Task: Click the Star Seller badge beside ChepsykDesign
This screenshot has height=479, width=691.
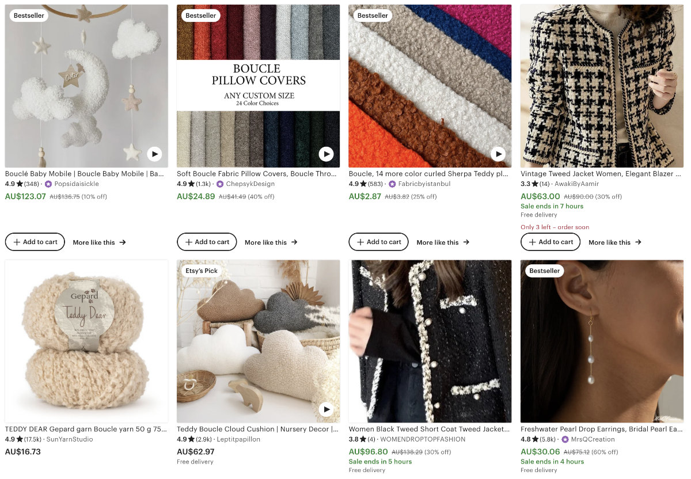Action: (220, 184)
